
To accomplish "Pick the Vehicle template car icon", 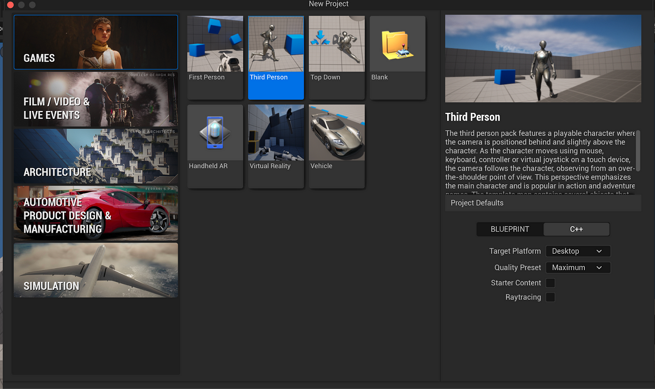I will [337, 132].
